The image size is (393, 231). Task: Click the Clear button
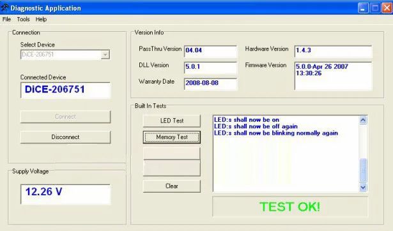(172, 186)
